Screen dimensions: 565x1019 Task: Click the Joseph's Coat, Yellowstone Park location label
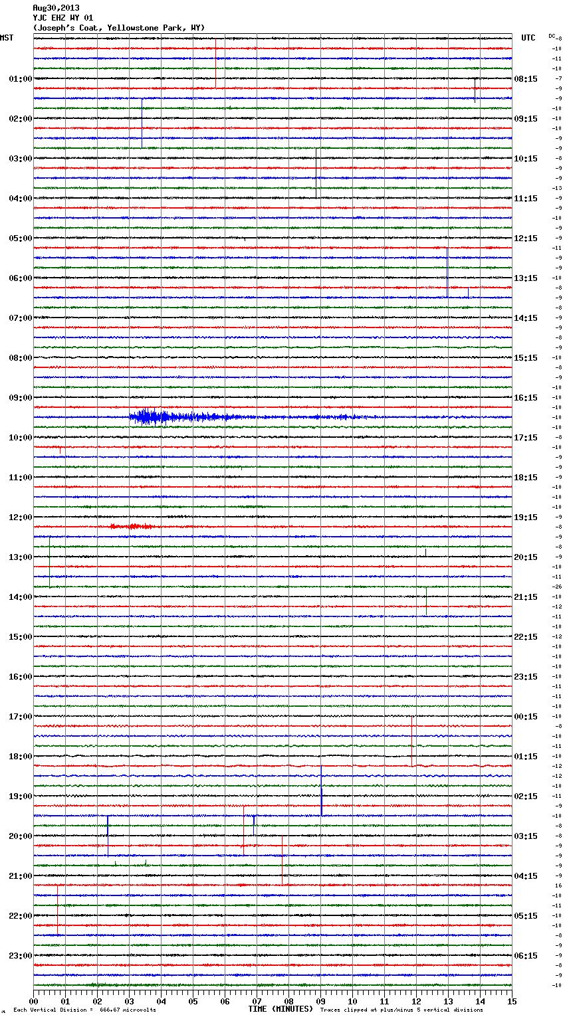click(x=119, y=28)
